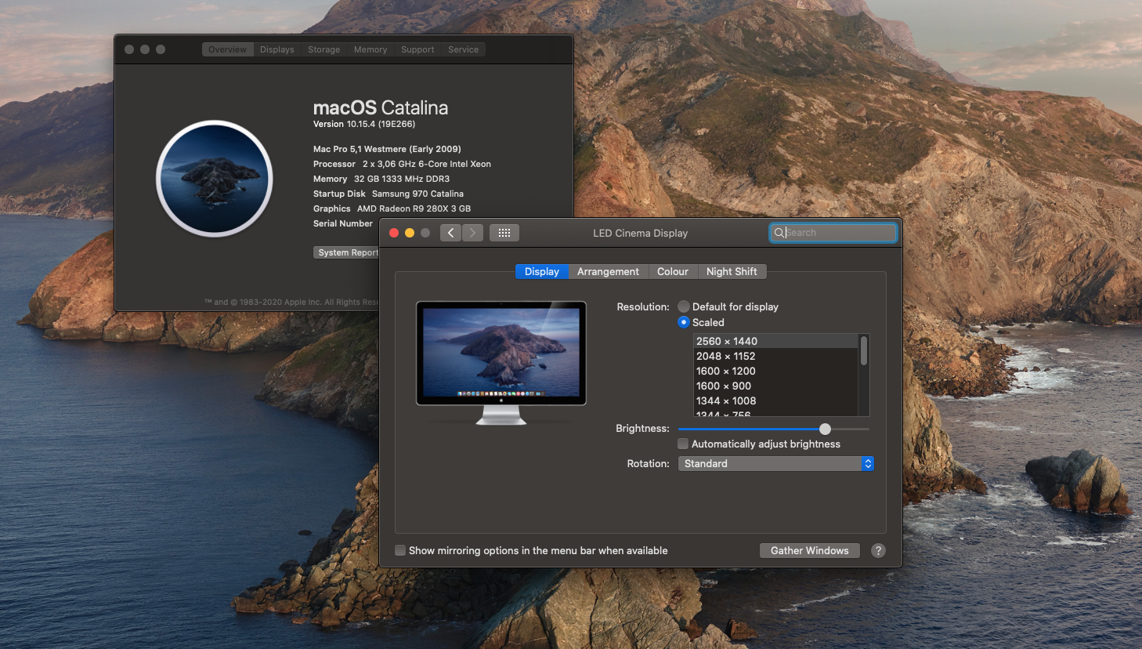Adjust the Brightness slider
The height and width of the screenshot is (649, 1142).
[825, 429]
